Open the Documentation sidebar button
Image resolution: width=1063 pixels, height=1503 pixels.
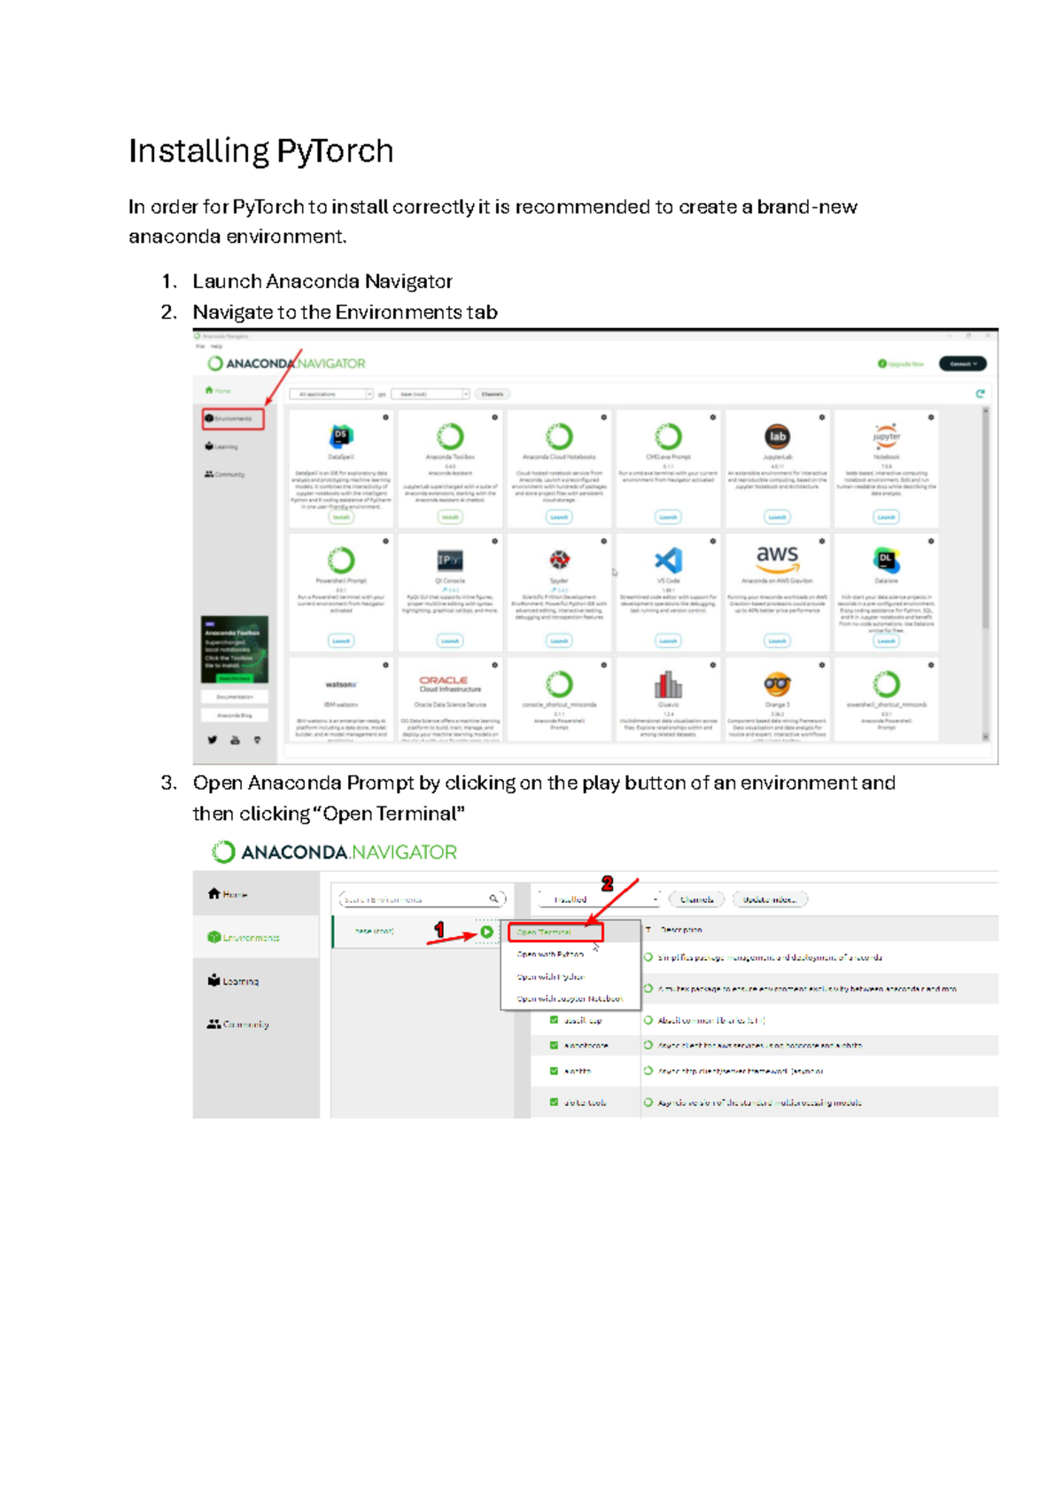coord(235,697)
